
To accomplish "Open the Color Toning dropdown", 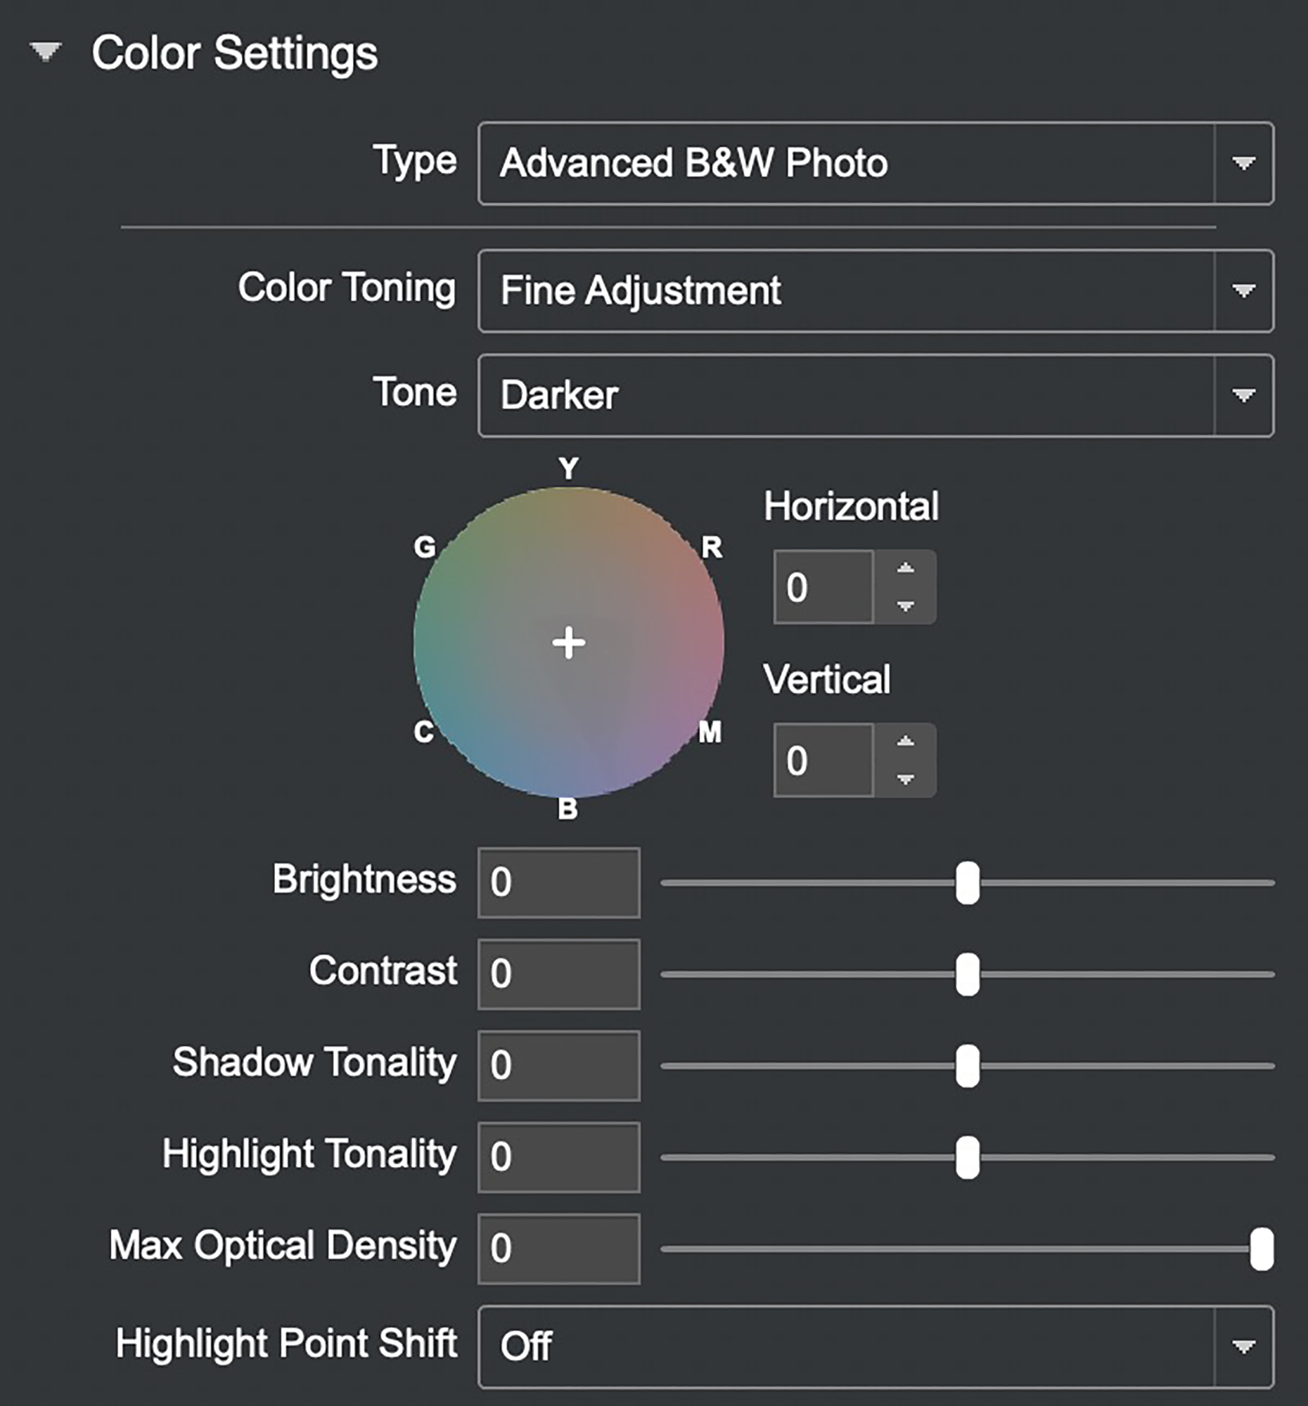I will [x=876, y=290].
